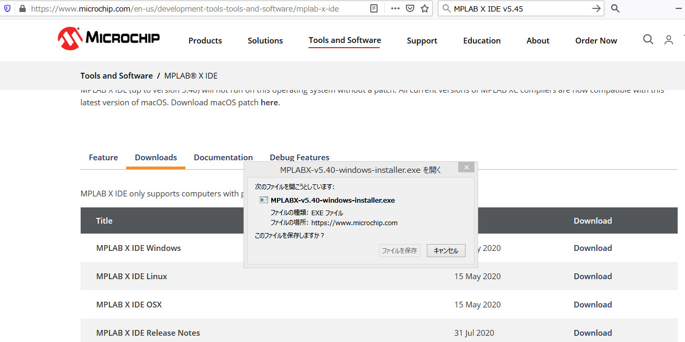Click the installer exe file icon in dialog
Image resolution: width=685 pixels, height=342 pixels.
pos(264,200)
